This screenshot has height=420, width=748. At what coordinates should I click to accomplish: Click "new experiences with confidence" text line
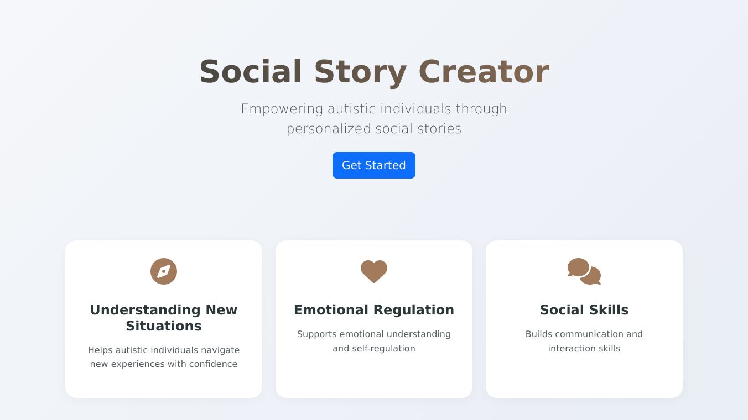click(x=164, y=364)
